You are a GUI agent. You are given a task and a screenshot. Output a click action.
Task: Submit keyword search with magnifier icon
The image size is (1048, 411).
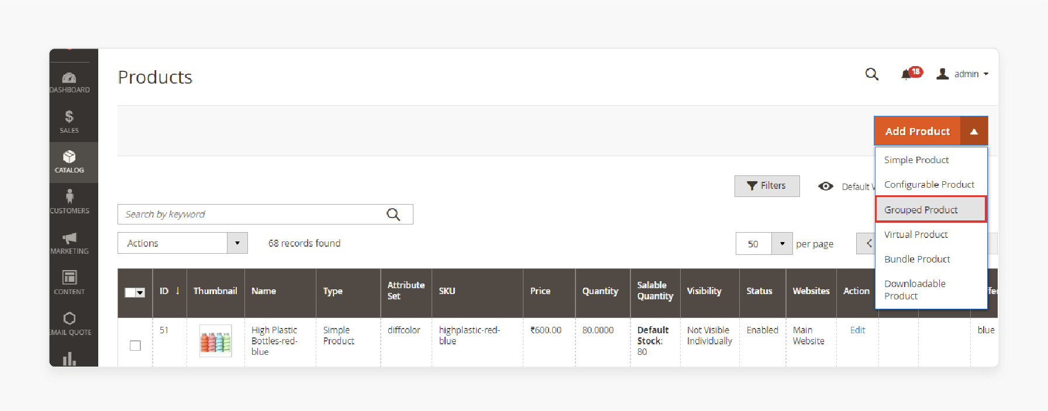click(x=394, y=215)
